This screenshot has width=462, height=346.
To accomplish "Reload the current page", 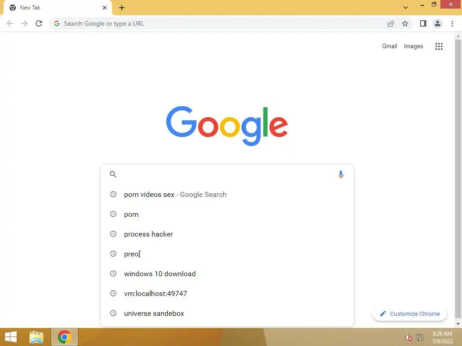I will [x=39, y=23].
